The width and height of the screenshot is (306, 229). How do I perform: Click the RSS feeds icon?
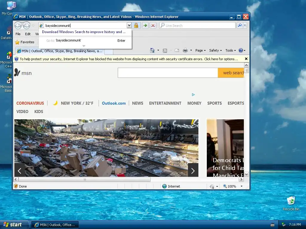coord(165,51)
